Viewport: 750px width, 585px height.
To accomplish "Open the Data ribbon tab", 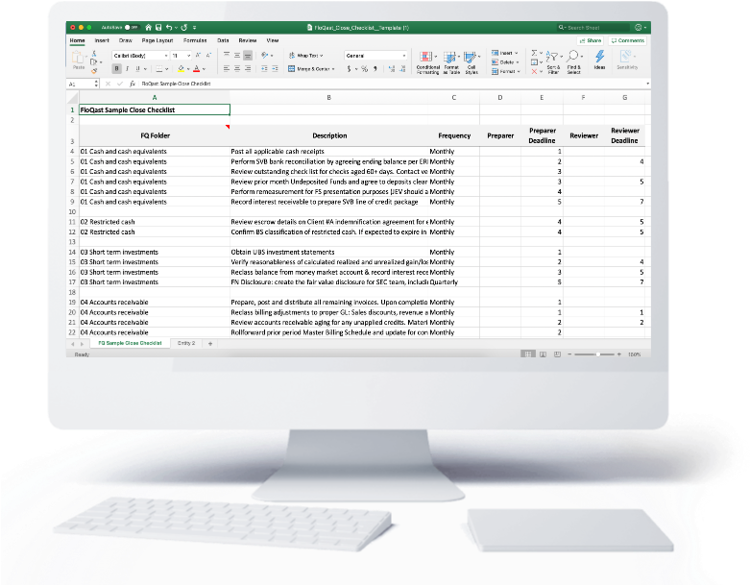I will pos(223,40).
